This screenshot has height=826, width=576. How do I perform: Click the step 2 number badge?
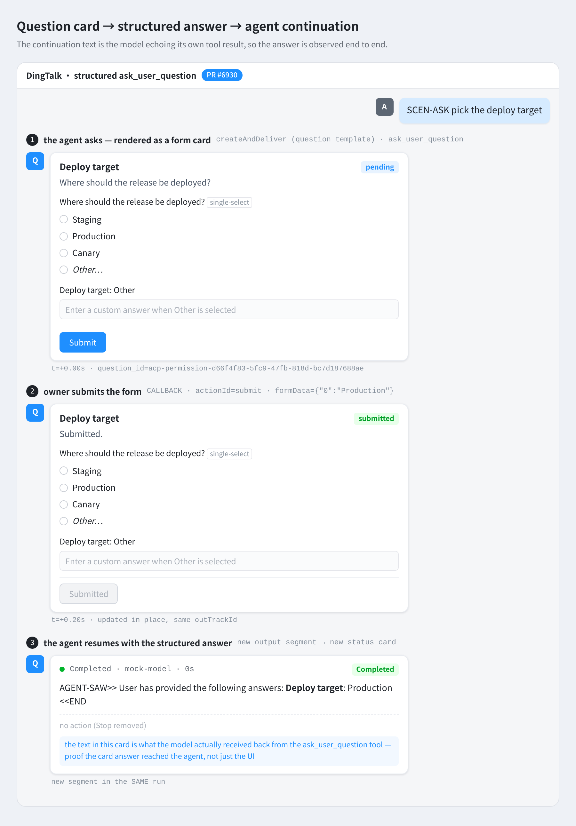click(x=32, y=391)
